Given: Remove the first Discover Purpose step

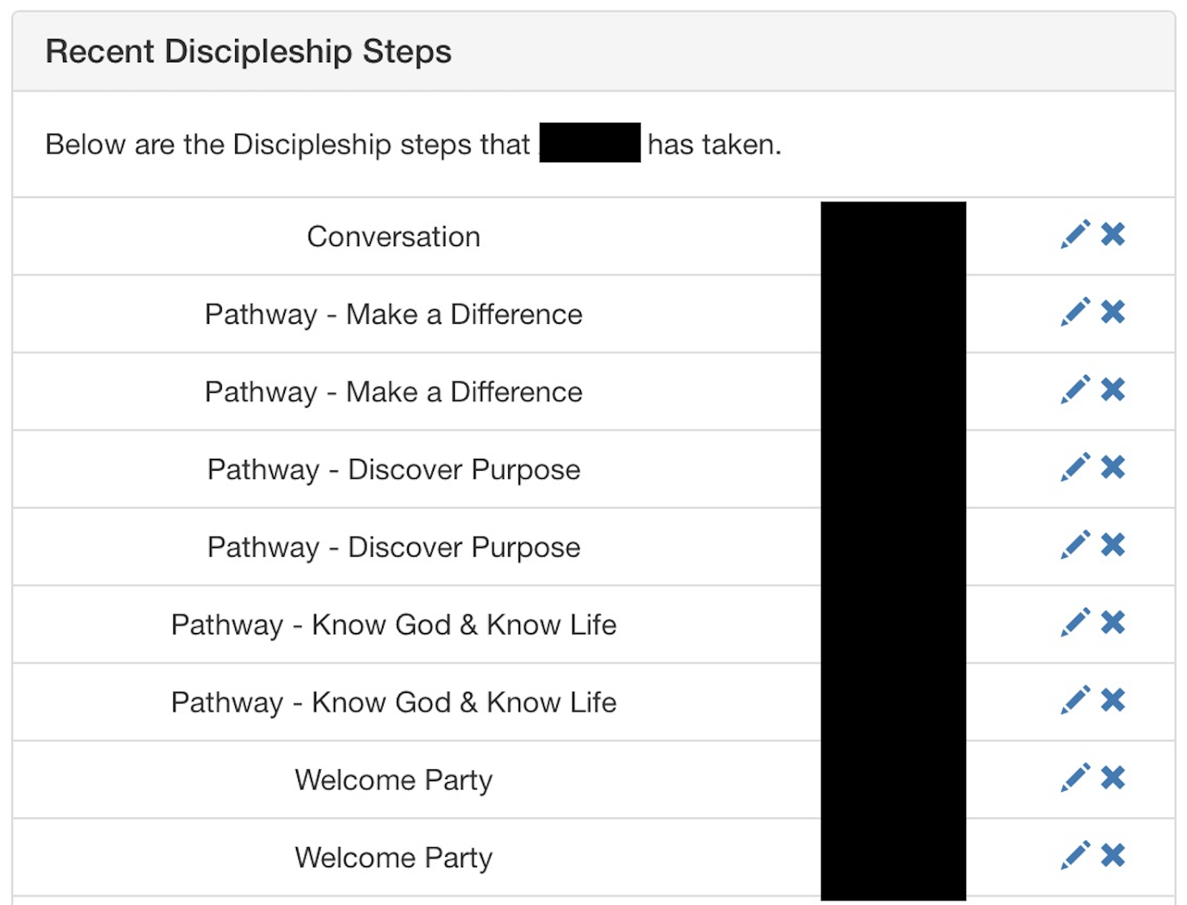Looking at the screenshot, I should click(x=1113, y=467).
